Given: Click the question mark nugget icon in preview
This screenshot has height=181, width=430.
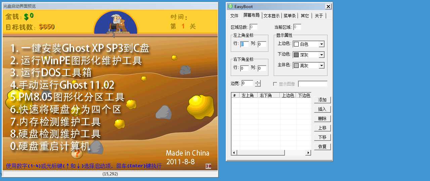Looking at the screenshot, I should pyautogui.click(x=77, y=154).
